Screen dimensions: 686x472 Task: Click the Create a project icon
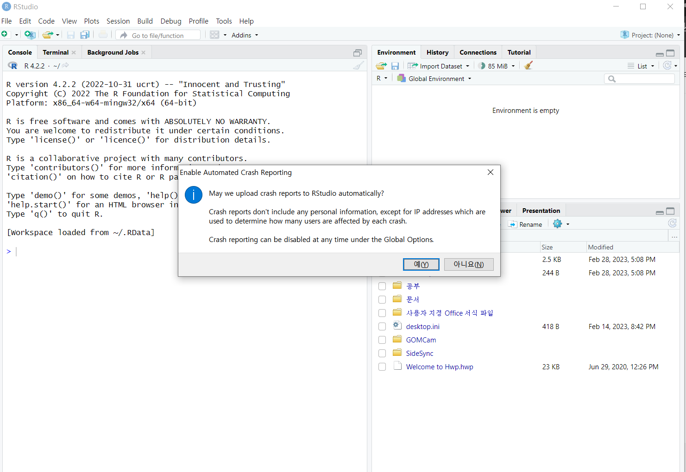pos(30,35)
